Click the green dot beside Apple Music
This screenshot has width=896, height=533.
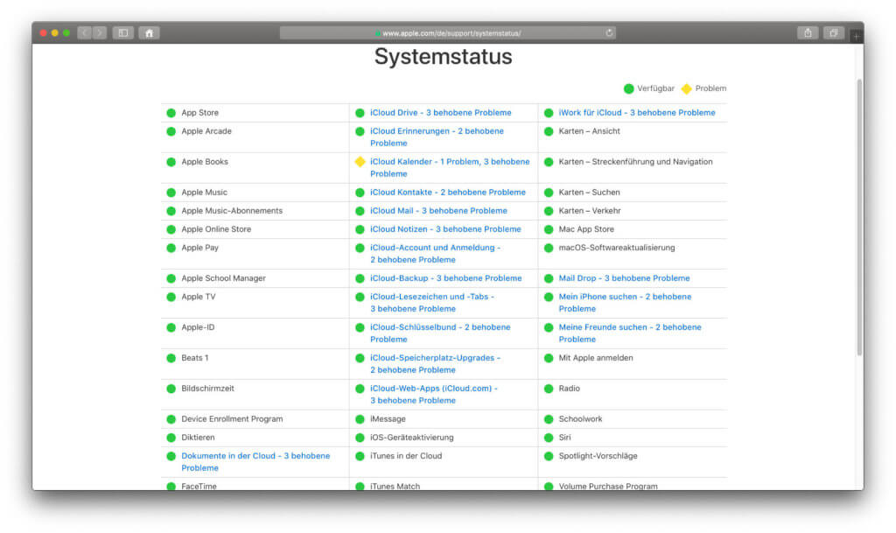171,193
